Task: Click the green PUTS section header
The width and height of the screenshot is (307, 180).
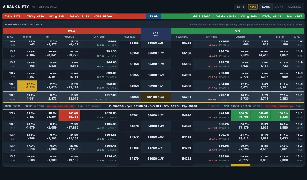Action: (x=237, y=31)
